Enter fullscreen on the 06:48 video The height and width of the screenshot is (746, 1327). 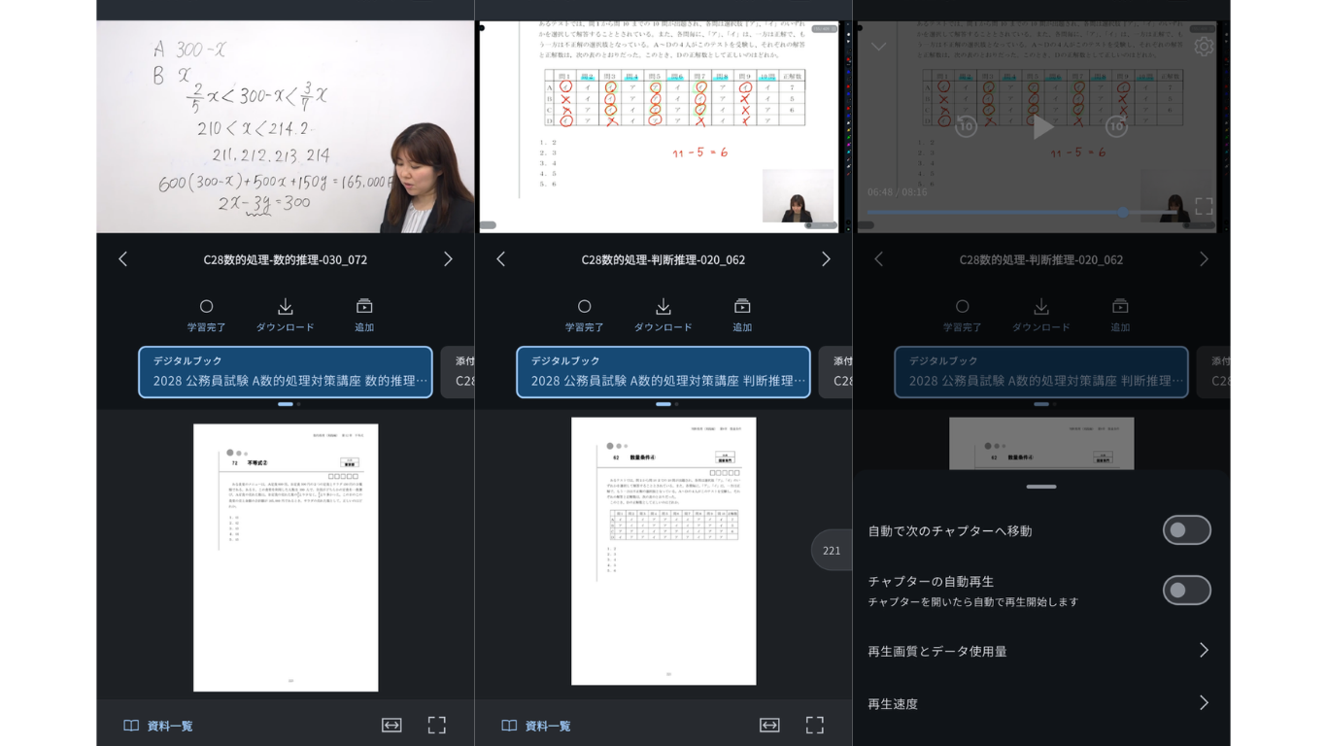pos(1204,206)
